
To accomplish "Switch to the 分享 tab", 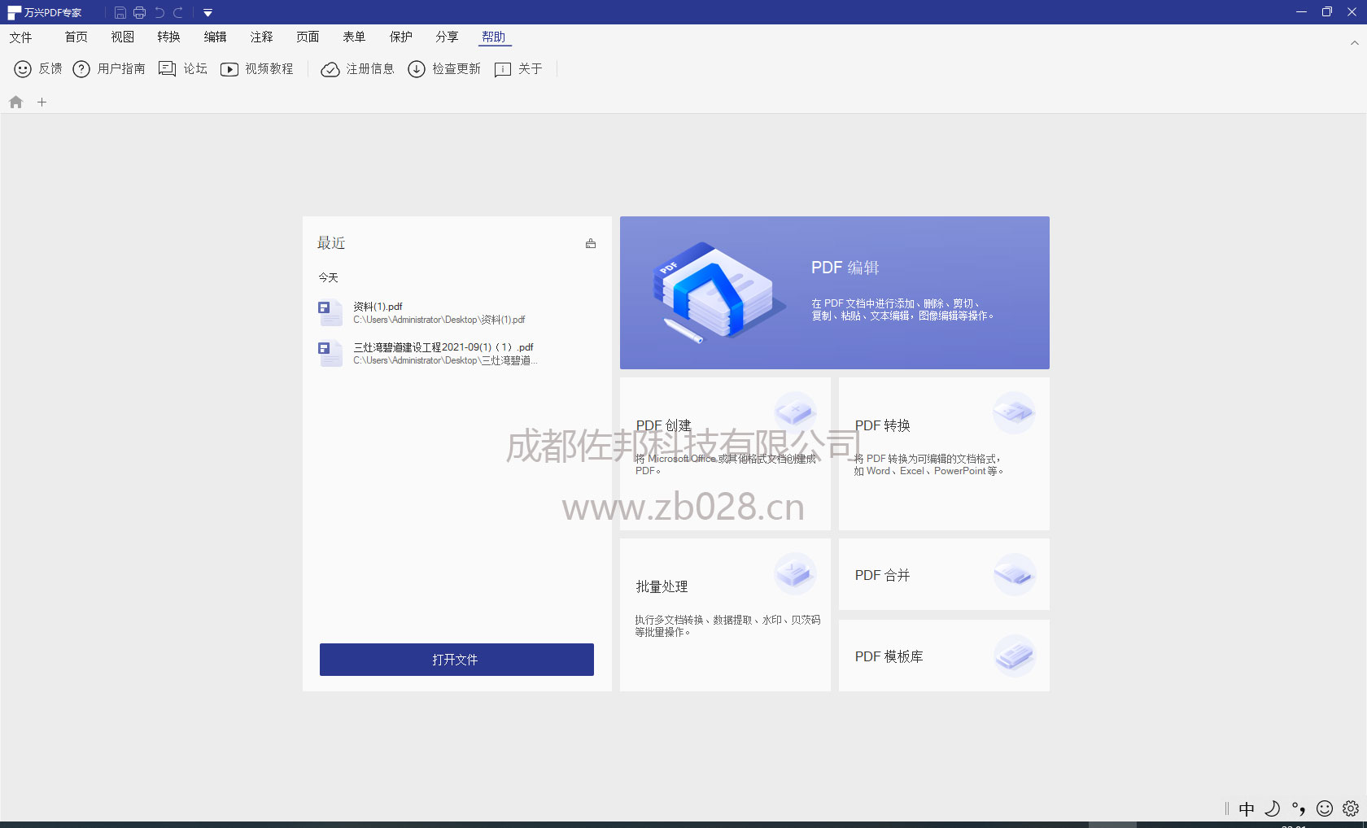I will click(x=447, y=37).
